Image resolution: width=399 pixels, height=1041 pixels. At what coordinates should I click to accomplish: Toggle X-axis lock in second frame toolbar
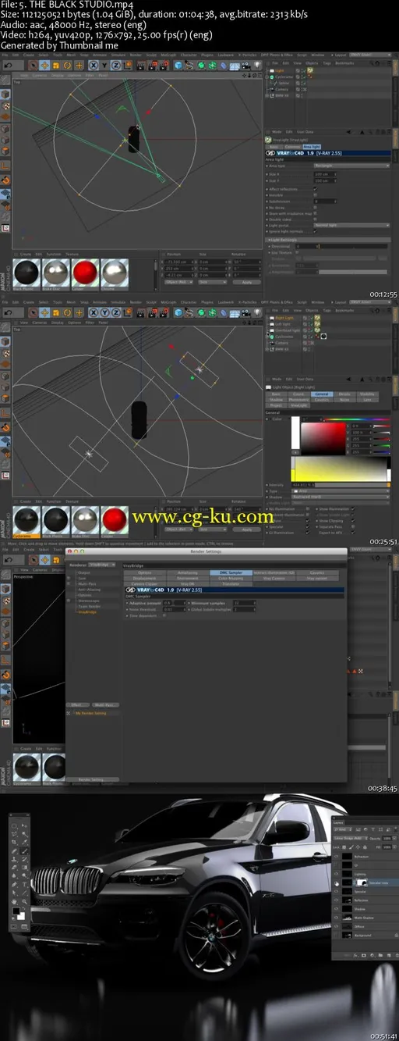tap(94, 312)
